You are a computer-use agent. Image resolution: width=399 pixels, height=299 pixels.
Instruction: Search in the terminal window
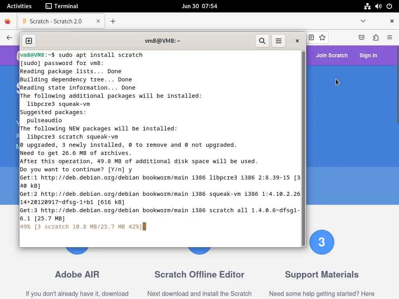(x=262, y=41)
